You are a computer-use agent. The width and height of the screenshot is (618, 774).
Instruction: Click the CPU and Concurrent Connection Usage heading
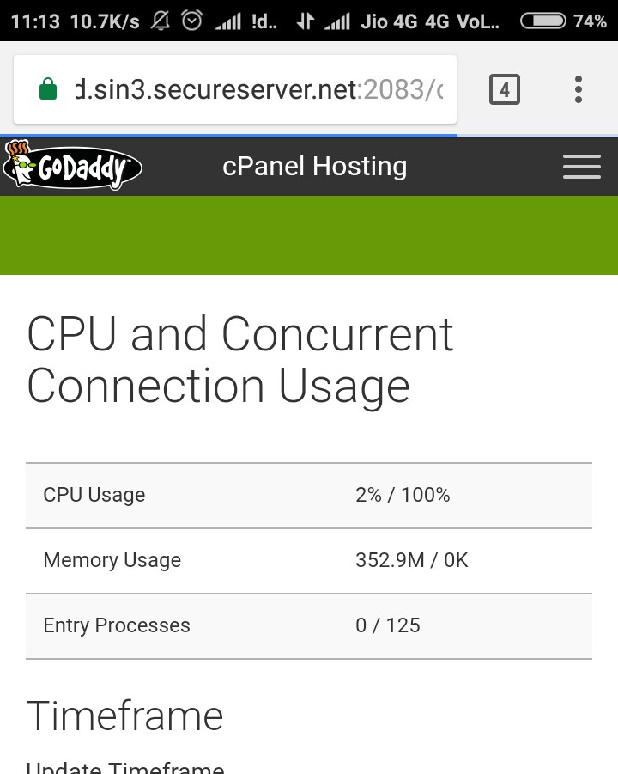click(240, 360)
